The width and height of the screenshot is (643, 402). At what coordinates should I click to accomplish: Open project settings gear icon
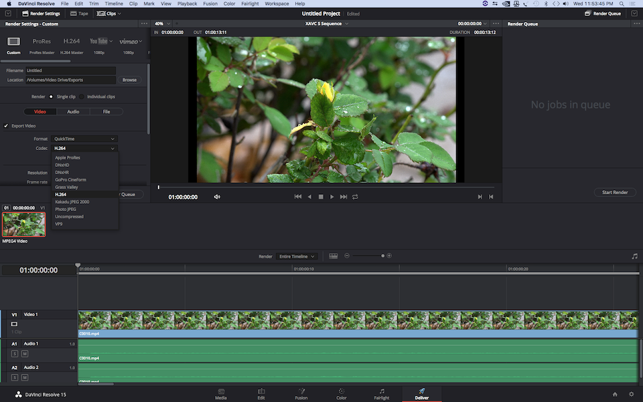click(632, 394)
